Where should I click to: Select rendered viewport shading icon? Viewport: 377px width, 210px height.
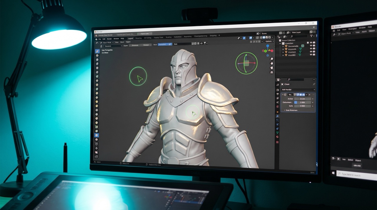(x=269, y=37)
